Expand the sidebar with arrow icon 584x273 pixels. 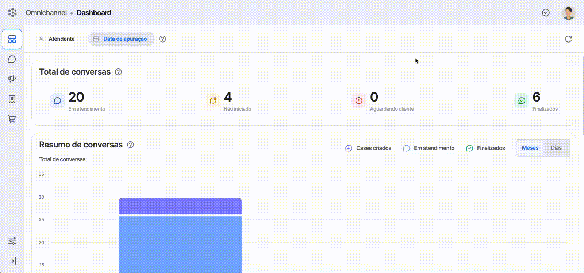pos(12,261)
